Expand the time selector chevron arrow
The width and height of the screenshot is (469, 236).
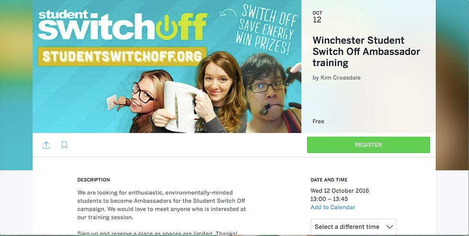point(390,227)
